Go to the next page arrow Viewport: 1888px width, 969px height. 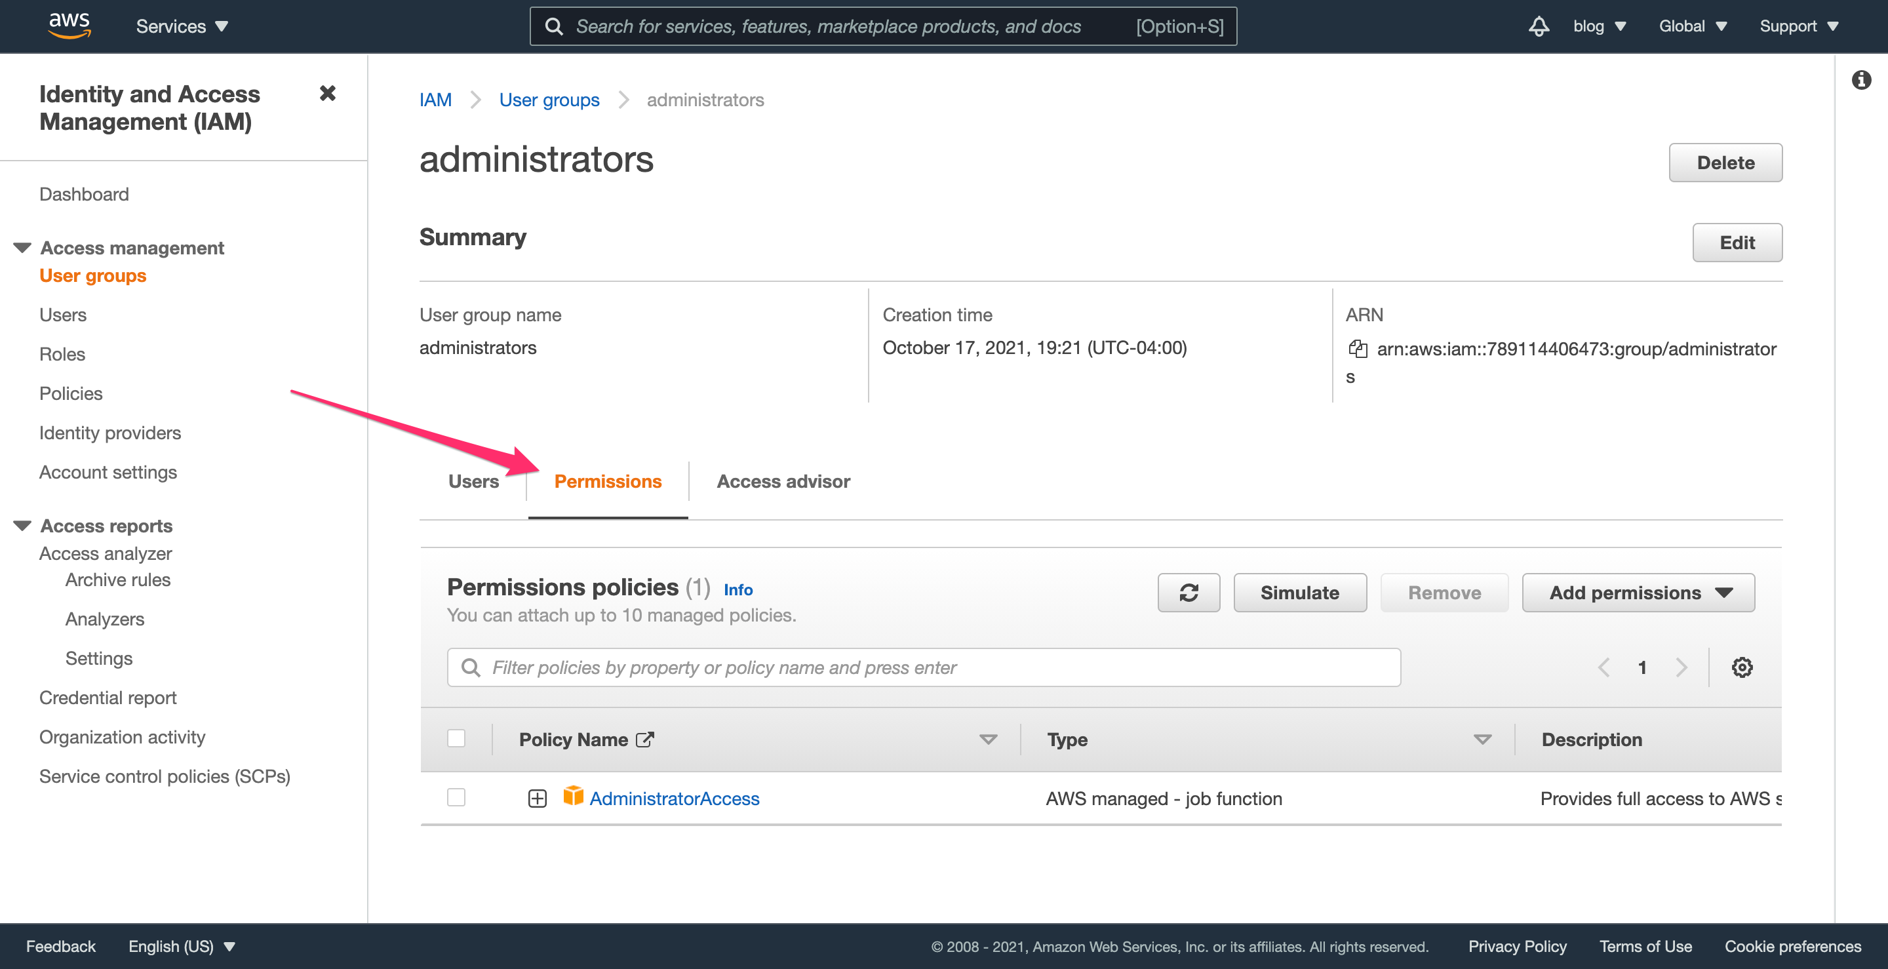[x=1681, y=667]
